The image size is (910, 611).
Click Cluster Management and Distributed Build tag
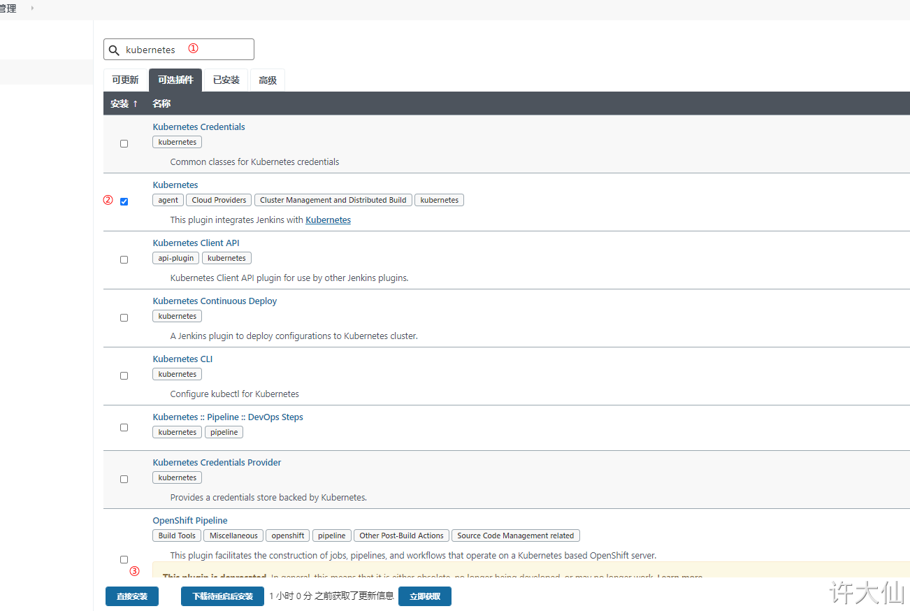333,200
